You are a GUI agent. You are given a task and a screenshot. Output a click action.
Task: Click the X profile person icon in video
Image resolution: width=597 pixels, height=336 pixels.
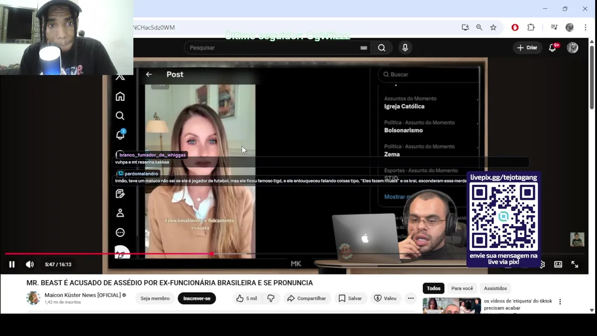[120, 213]
